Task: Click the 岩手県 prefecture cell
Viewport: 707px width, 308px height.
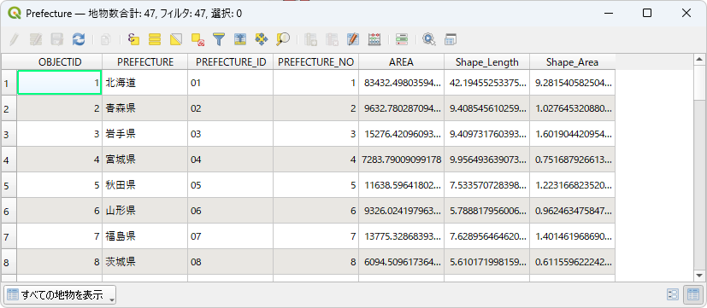Action: coord(145,134)
